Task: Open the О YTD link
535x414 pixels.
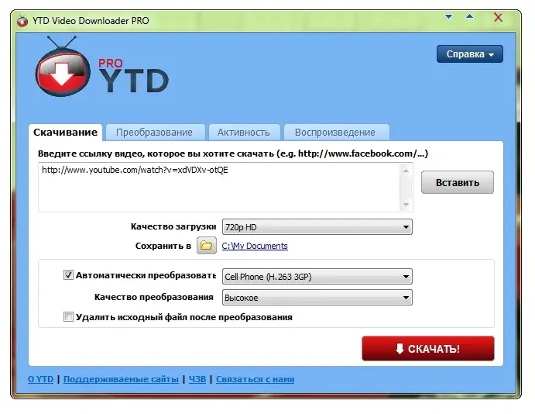Action: (40, 380)
